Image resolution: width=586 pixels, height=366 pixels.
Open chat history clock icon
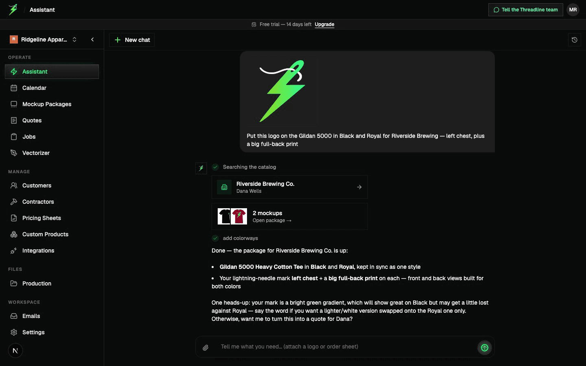pyautogui.click(x=574, y=40)
